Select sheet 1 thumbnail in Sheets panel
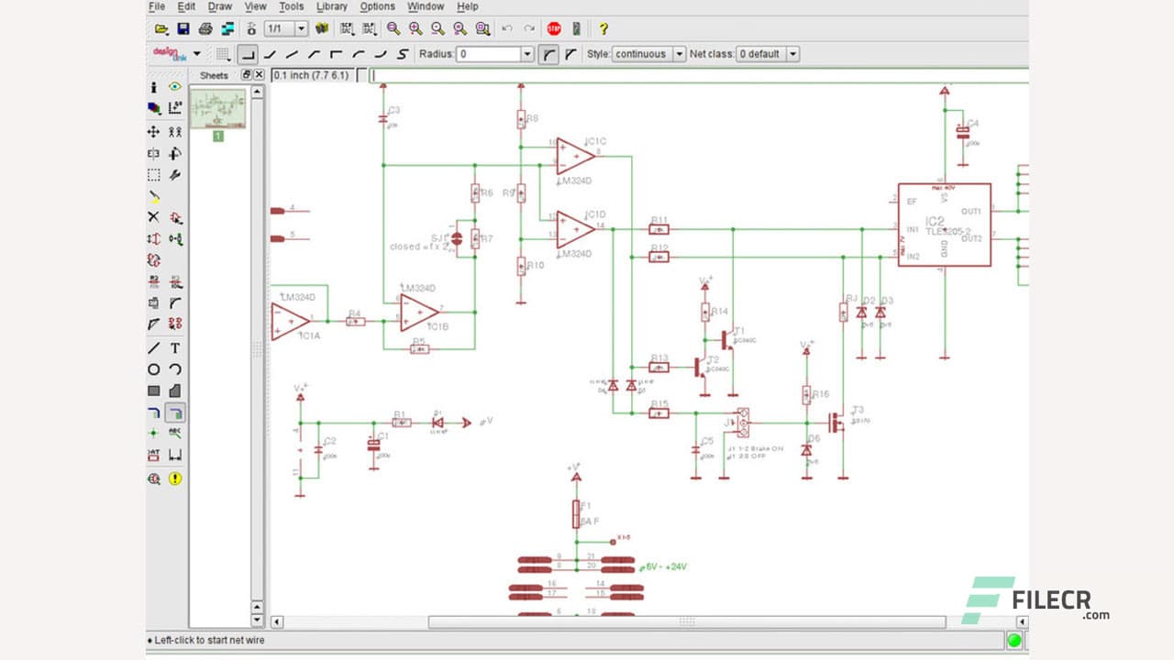Screen dimensions: 1174x660 (x=217, y=109)
